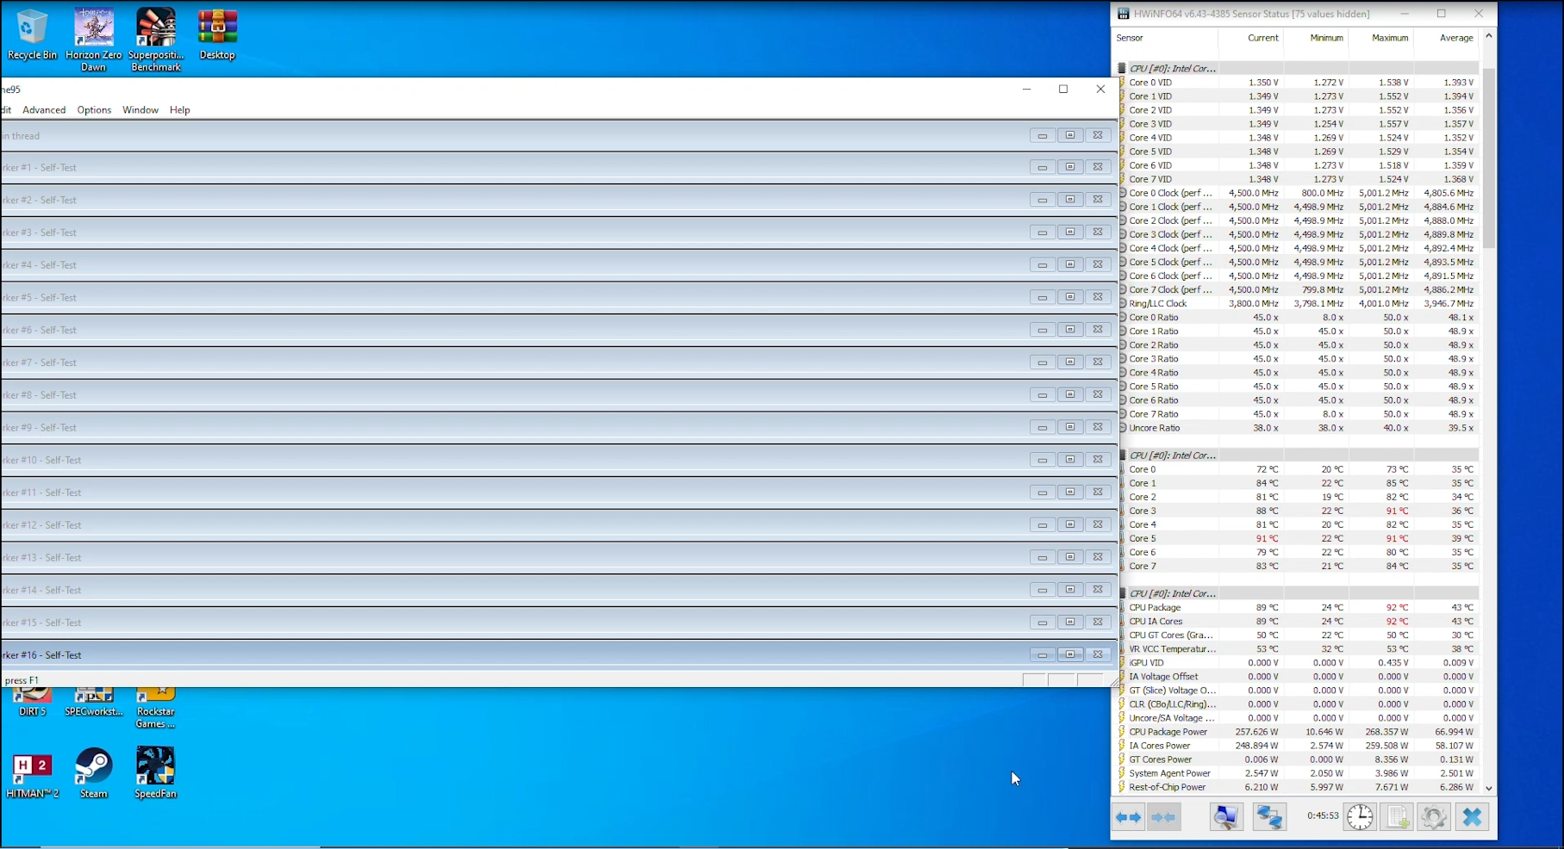Click the network computers remote icon
1564x849 pixels.
(x=1269, y=817)
